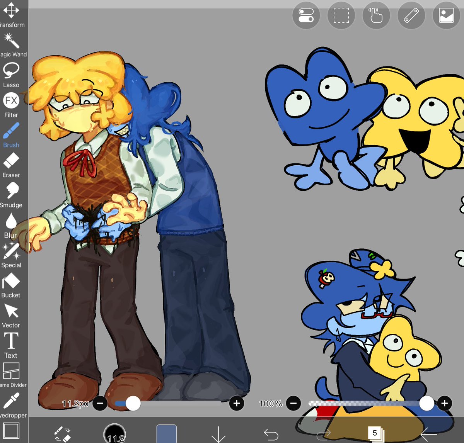This screenshot has width=464, height=443.
Task: Select the Brush tool
Action: pos(11,135)
